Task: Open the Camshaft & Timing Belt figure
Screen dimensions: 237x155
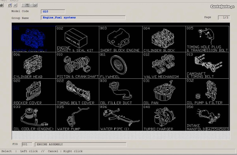Action: 207,65
